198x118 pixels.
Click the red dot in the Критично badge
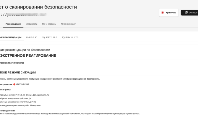[x=163, y=13]
